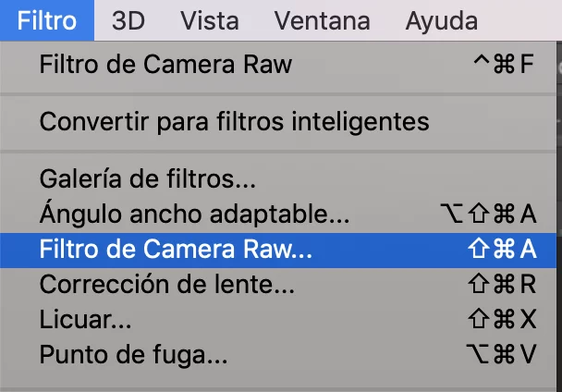Launch the Licuar... filter
The image size is (562, 392).
point(278,319)
